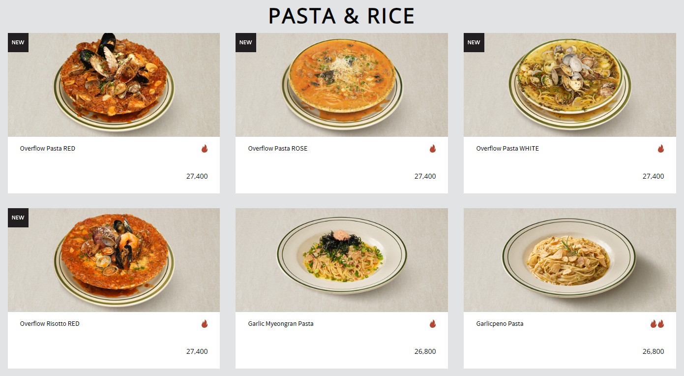Click the 26,800 price of Garlicpeno Pasta

click(653, 351)
